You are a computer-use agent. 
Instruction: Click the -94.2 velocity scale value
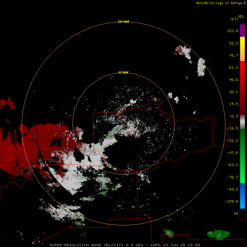(x=232, y=189)
